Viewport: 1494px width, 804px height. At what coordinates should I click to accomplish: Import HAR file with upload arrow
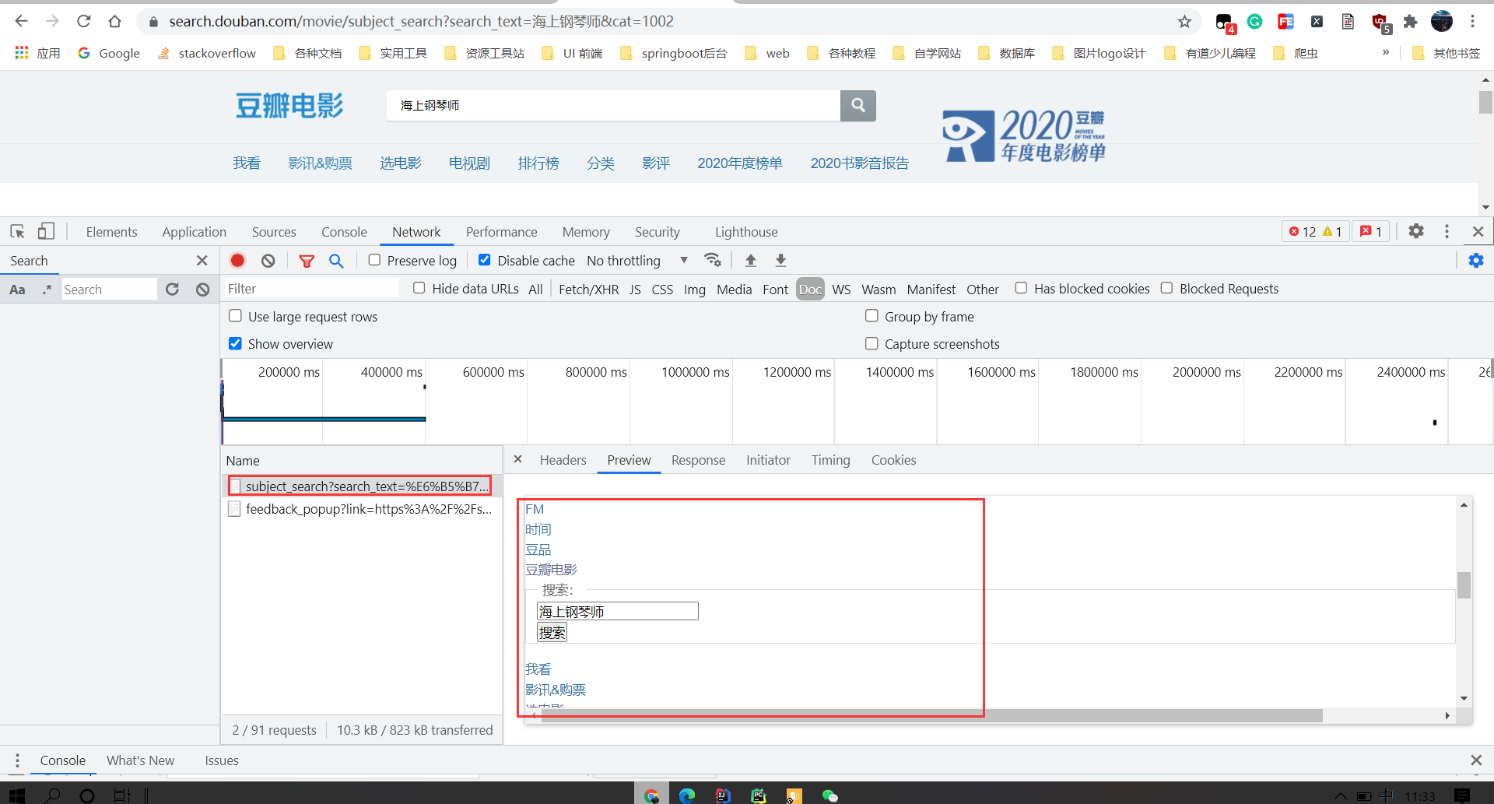751,260
